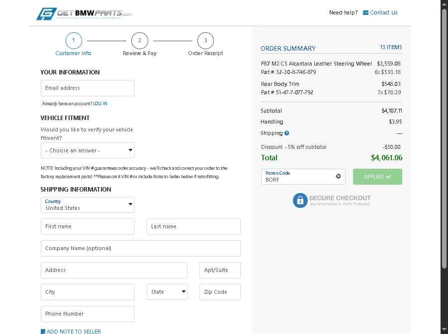Viewport: 448px width, 334px height.
Task: Clear the BORY promo code with the X icon
Action: coord(339,176)
